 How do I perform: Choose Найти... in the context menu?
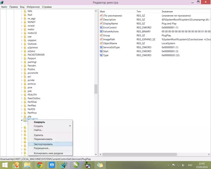coord(50,130)
